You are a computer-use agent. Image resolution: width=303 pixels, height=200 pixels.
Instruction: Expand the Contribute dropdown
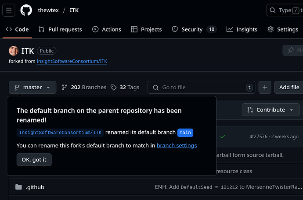tap(271, 110)
